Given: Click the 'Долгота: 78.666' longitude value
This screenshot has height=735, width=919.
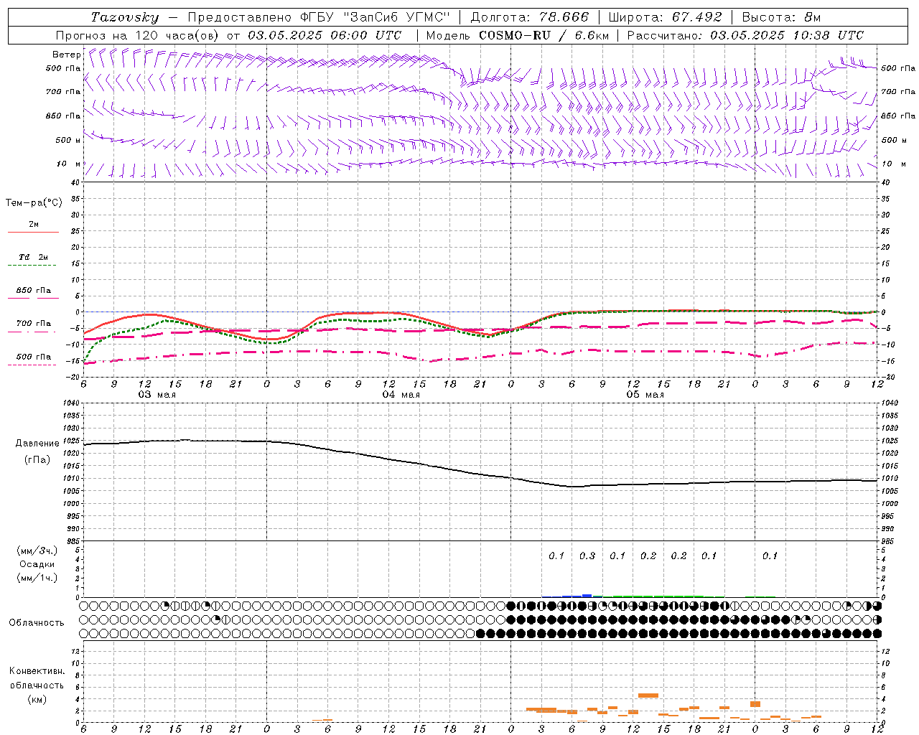Looking at the screenshot, I should pyautogui.click(x=530, y=17).
